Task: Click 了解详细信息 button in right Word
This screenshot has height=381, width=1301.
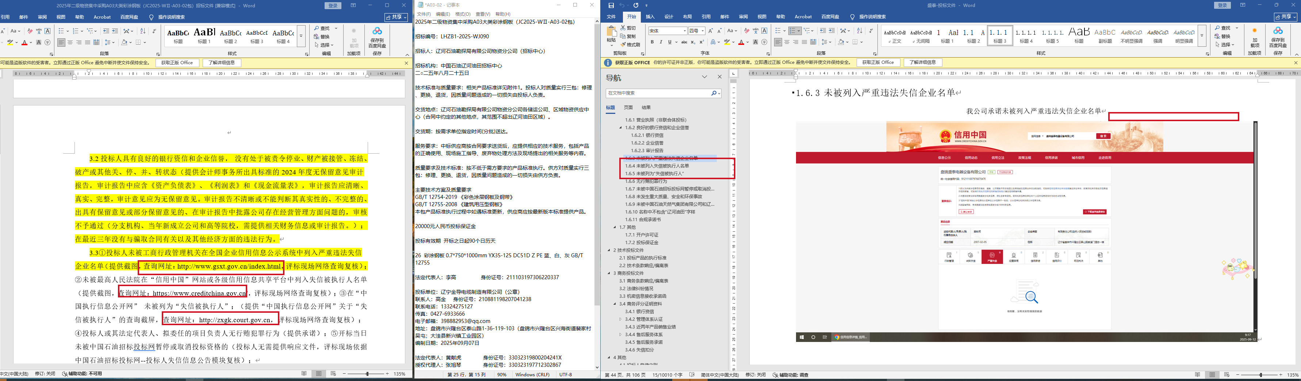Action: pyautogui.click(x=923, y=62)
